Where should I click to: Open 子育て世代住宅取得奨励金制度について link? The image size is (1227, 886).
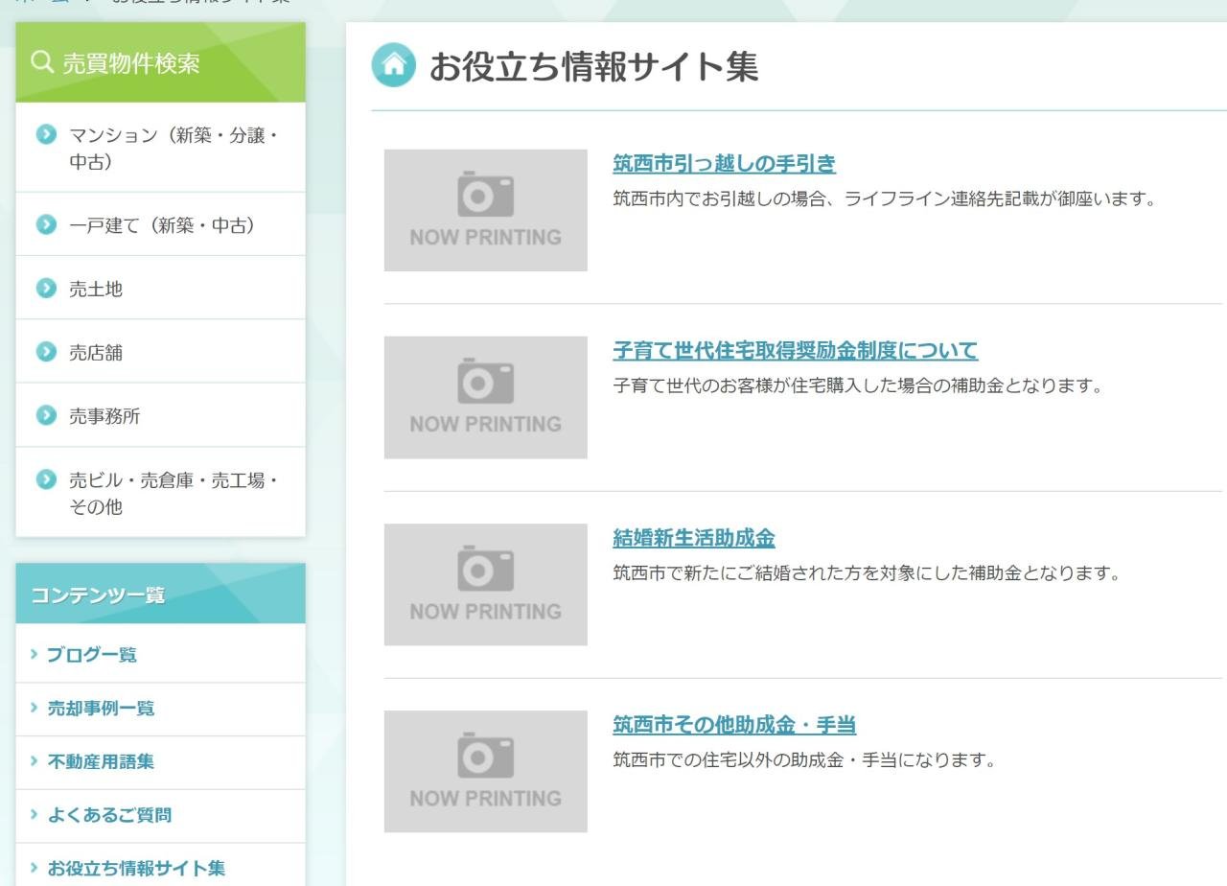click(796, 351)
